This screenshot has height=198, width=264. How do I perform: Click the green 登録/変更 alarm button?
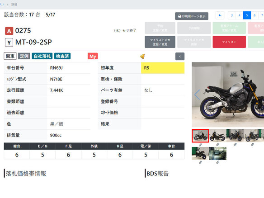point(229,28)
